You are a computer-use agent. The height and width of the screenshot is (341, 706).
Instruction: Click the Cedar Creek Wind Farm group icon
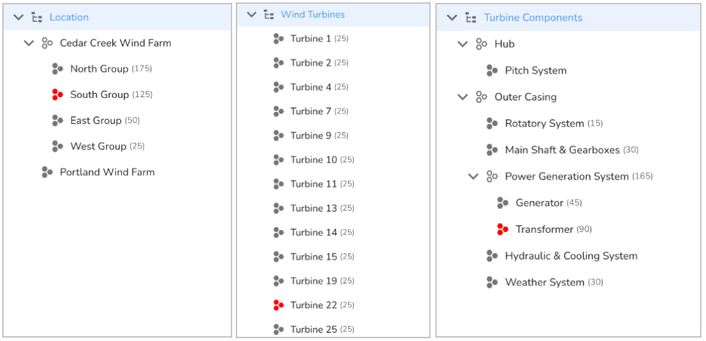pos(47,43)
